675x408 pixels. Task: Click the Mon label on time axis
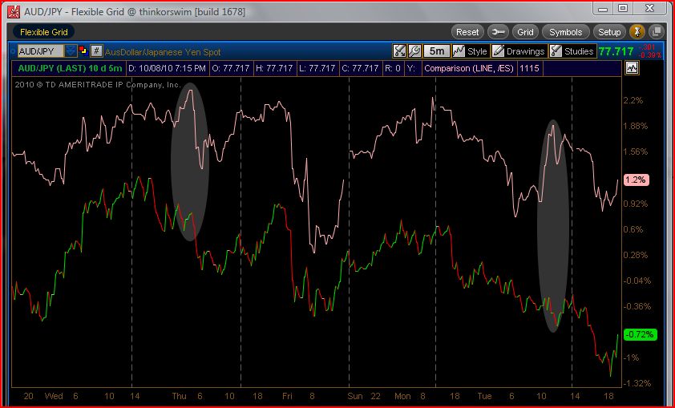pos(402,396)
